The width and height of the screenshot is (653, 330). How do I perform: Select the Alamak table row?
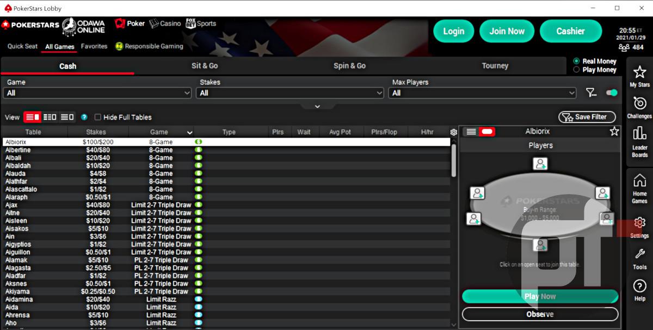tap(226, 260)
